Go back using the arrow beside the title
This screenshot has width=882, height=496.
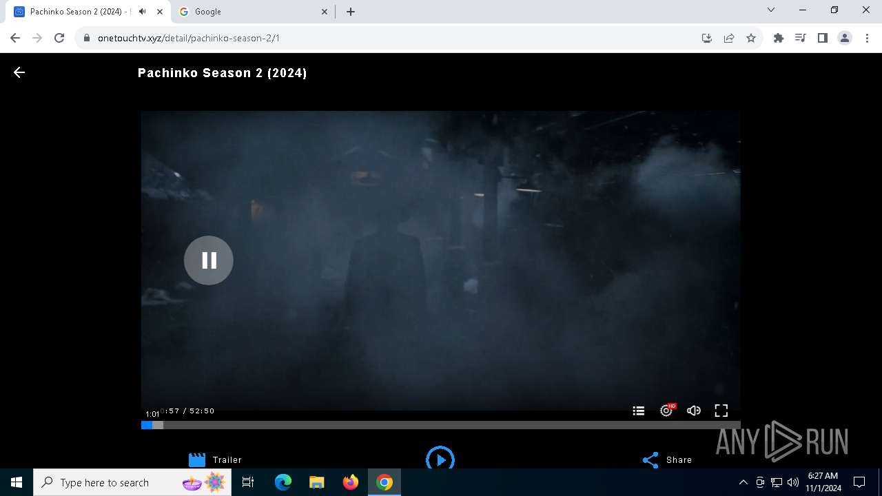tap(19, 72)
